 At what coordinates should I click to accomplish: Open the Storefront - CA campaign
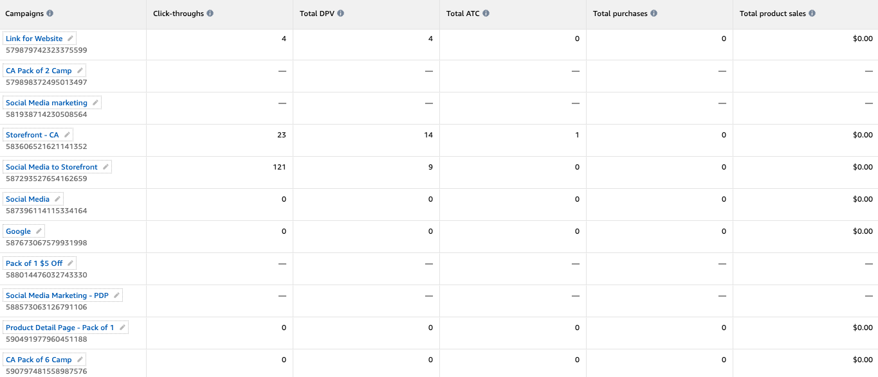pyautogui.click(x=32, y=135)
